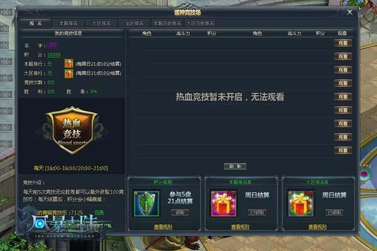This screenshot has height=251, width=377.
Task: Close the arena window with the X
Action: [x=349, y=12]
